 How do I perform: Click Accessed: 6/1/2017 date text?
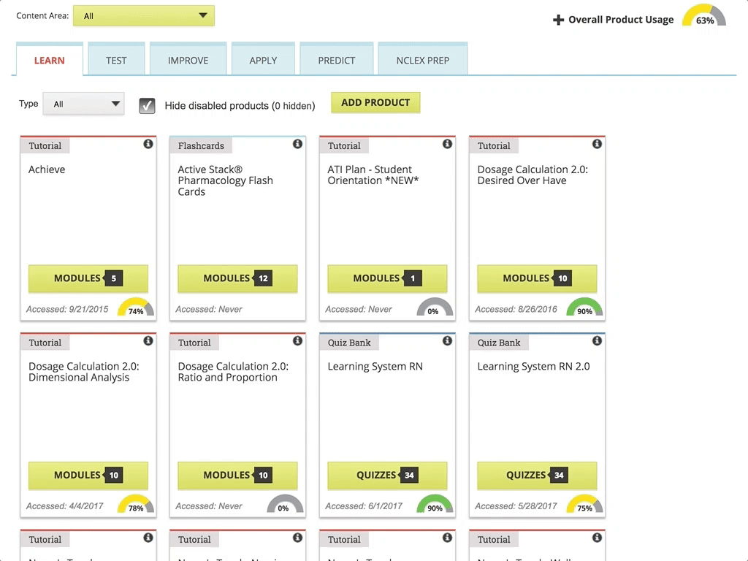364,506
